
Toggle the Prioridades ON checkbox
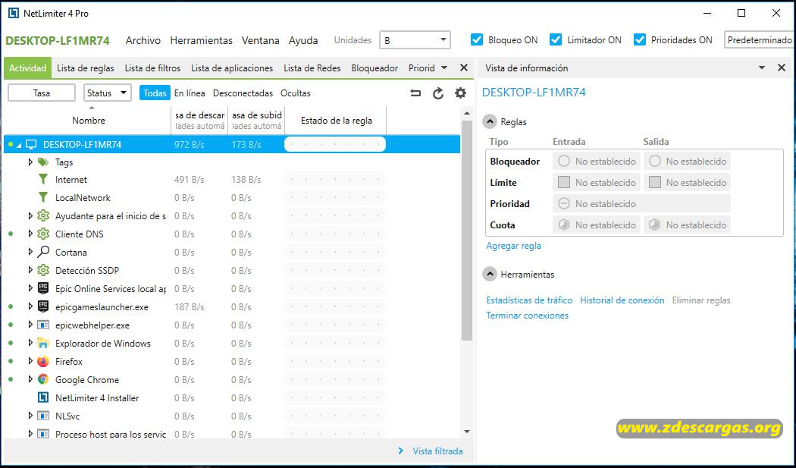click(640, 39)
